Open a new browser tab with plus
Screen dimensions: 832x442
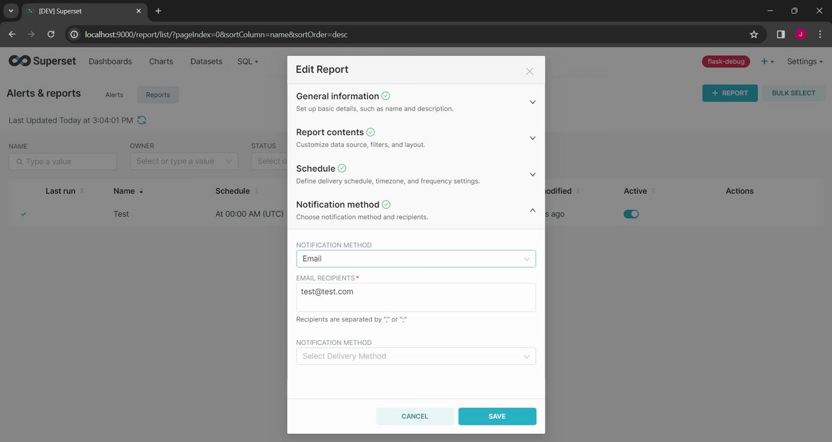pyautogui.click(x=158, y=11)
